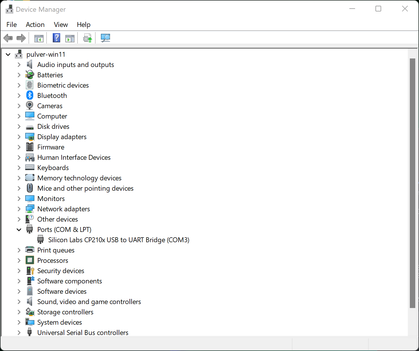Image resolution: width=419 pixels, height=351 pixels.
Task: Select the pulver-win11 root node
Action: pos(46,54)
